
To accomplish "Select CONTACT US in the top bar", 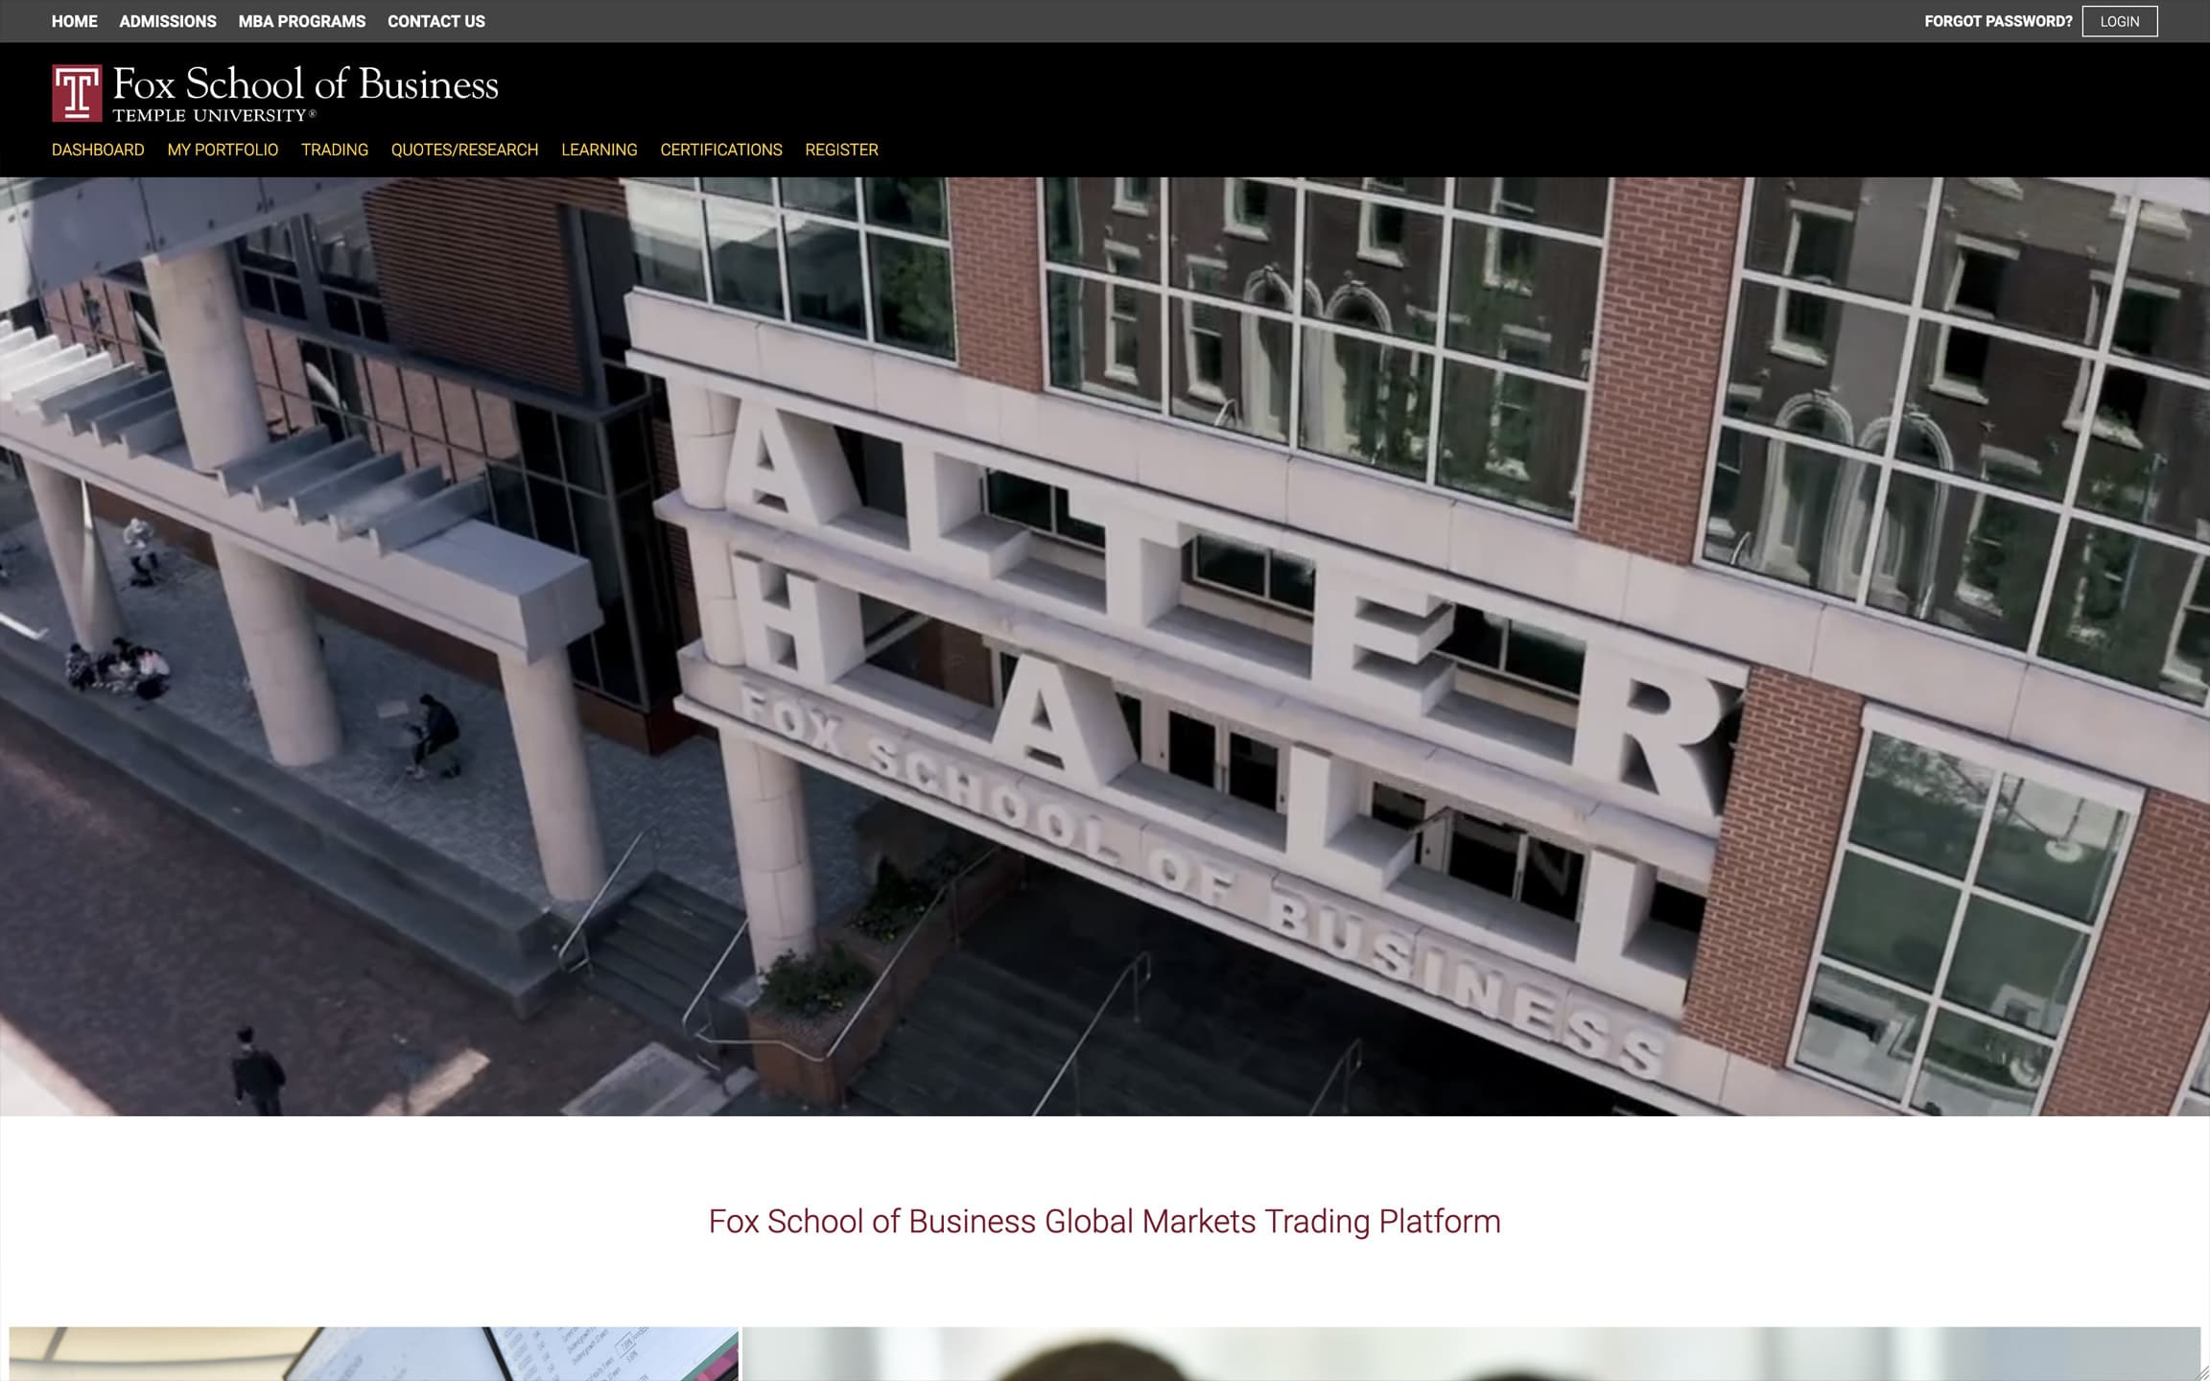I will (436, 21).
